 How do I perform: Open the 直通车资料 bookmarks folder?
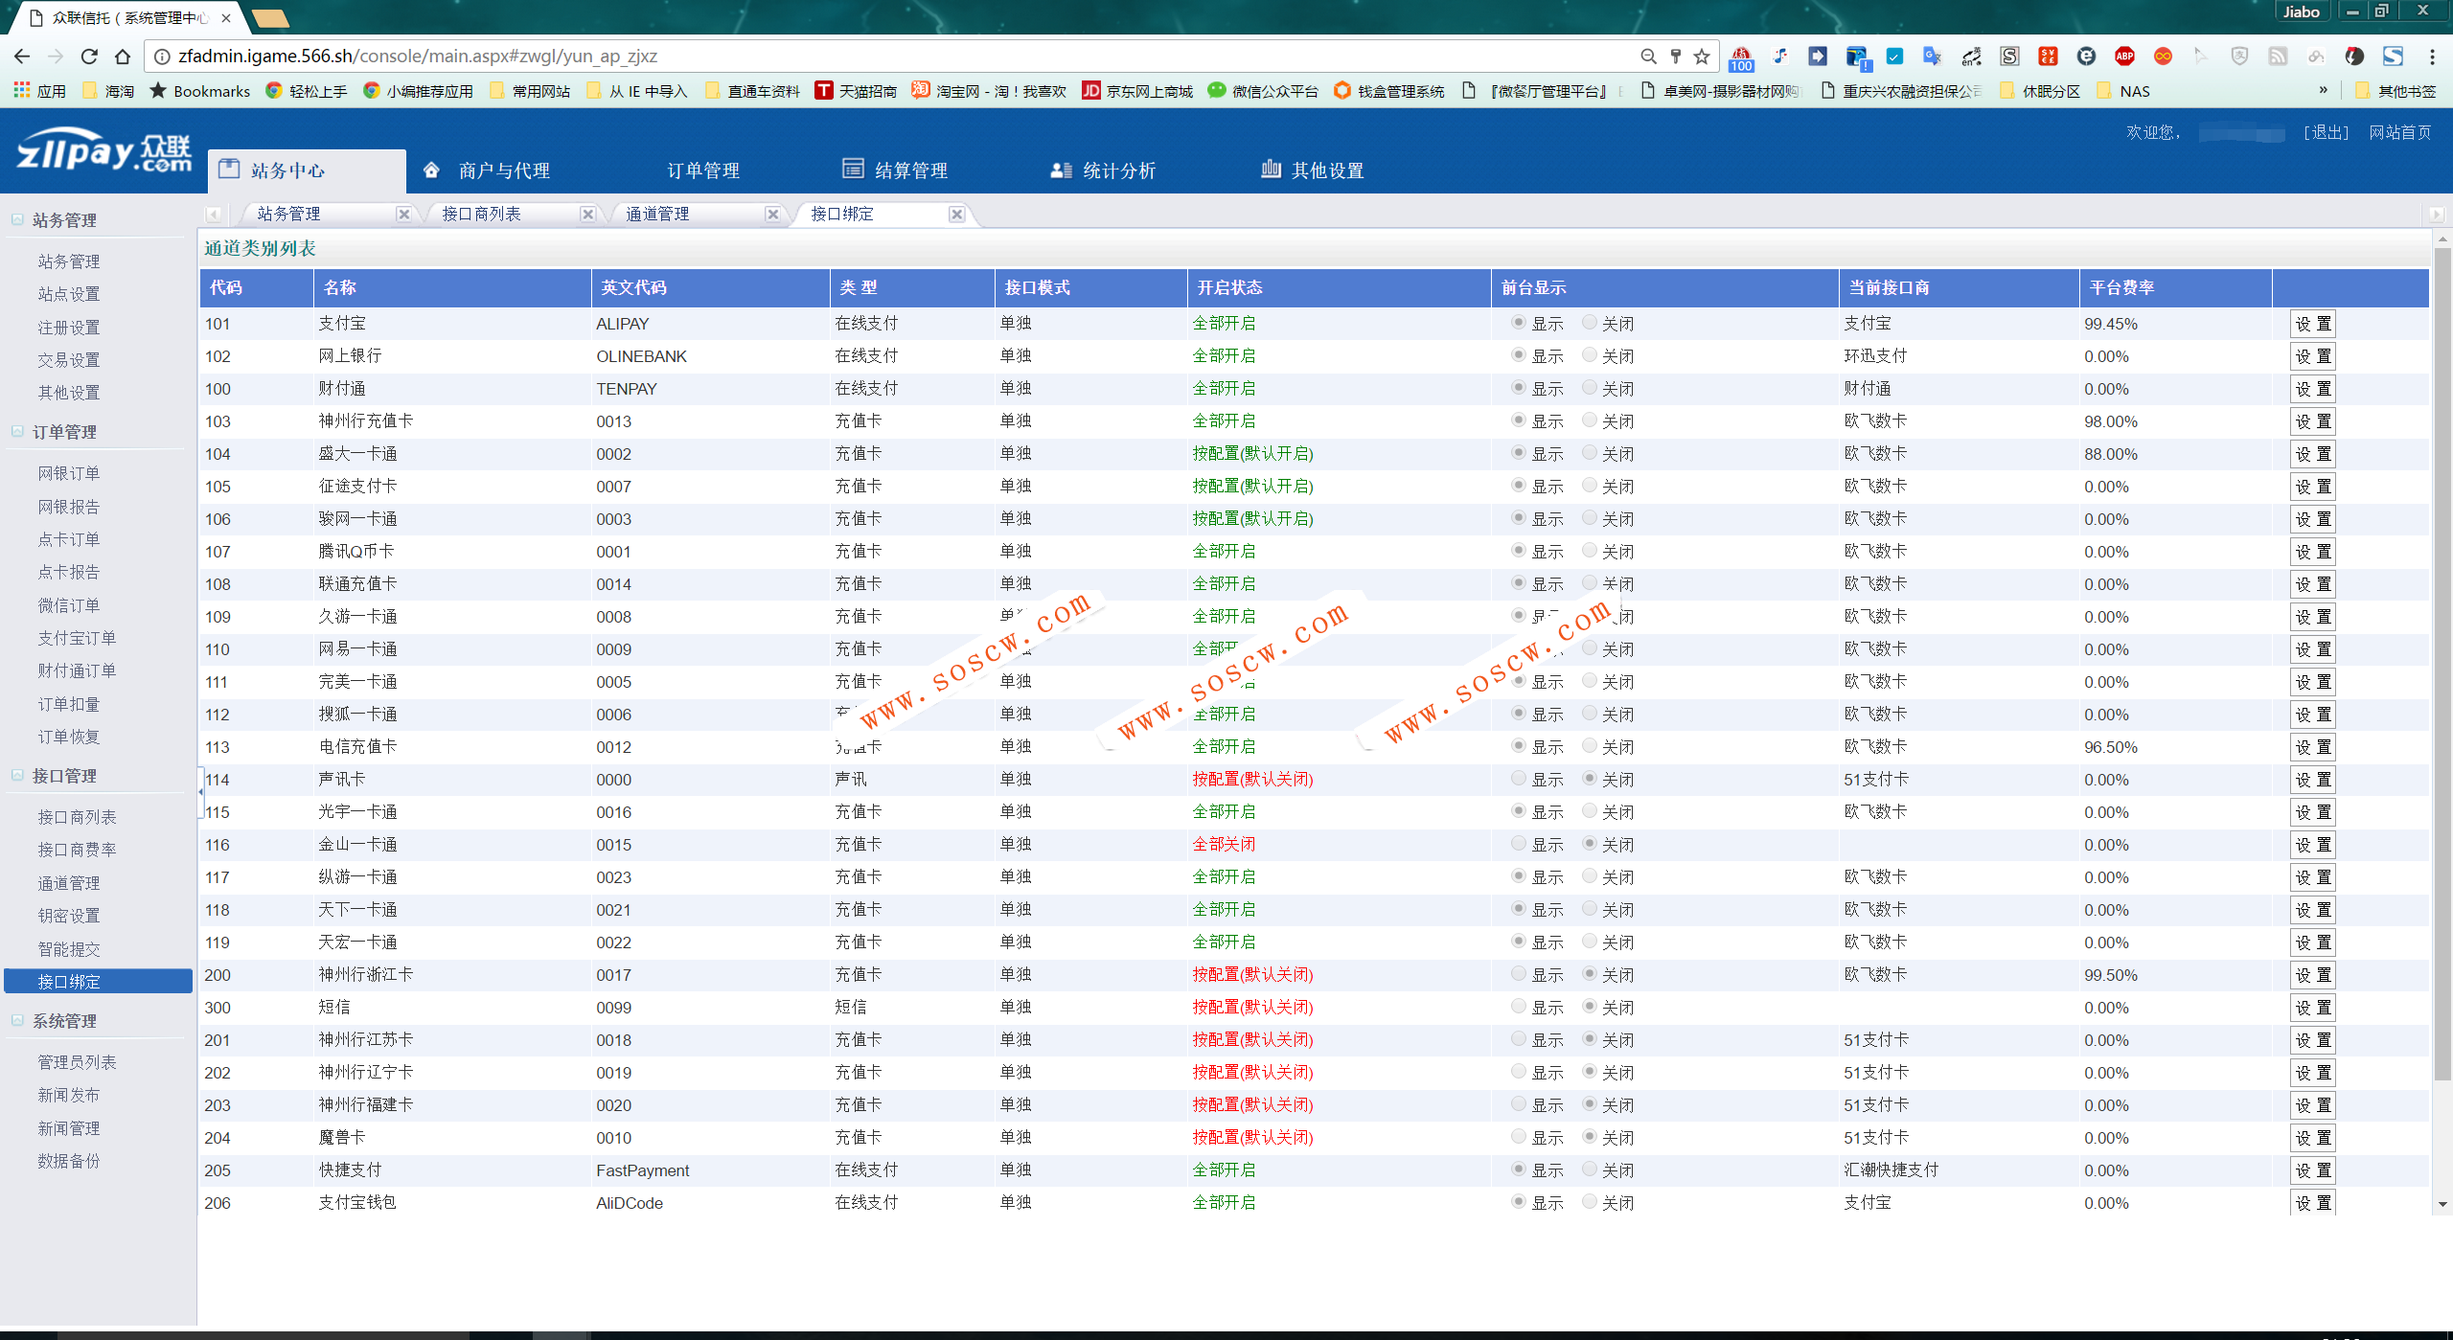[752, 91]
